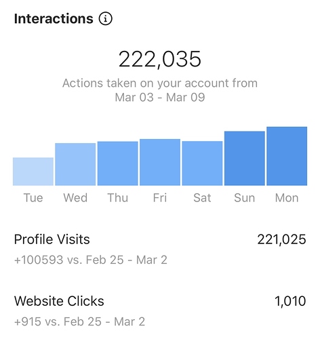The width and height of the screenshot is (320, 339).
Task: Click the Tue day label
Action: (33, 198)
